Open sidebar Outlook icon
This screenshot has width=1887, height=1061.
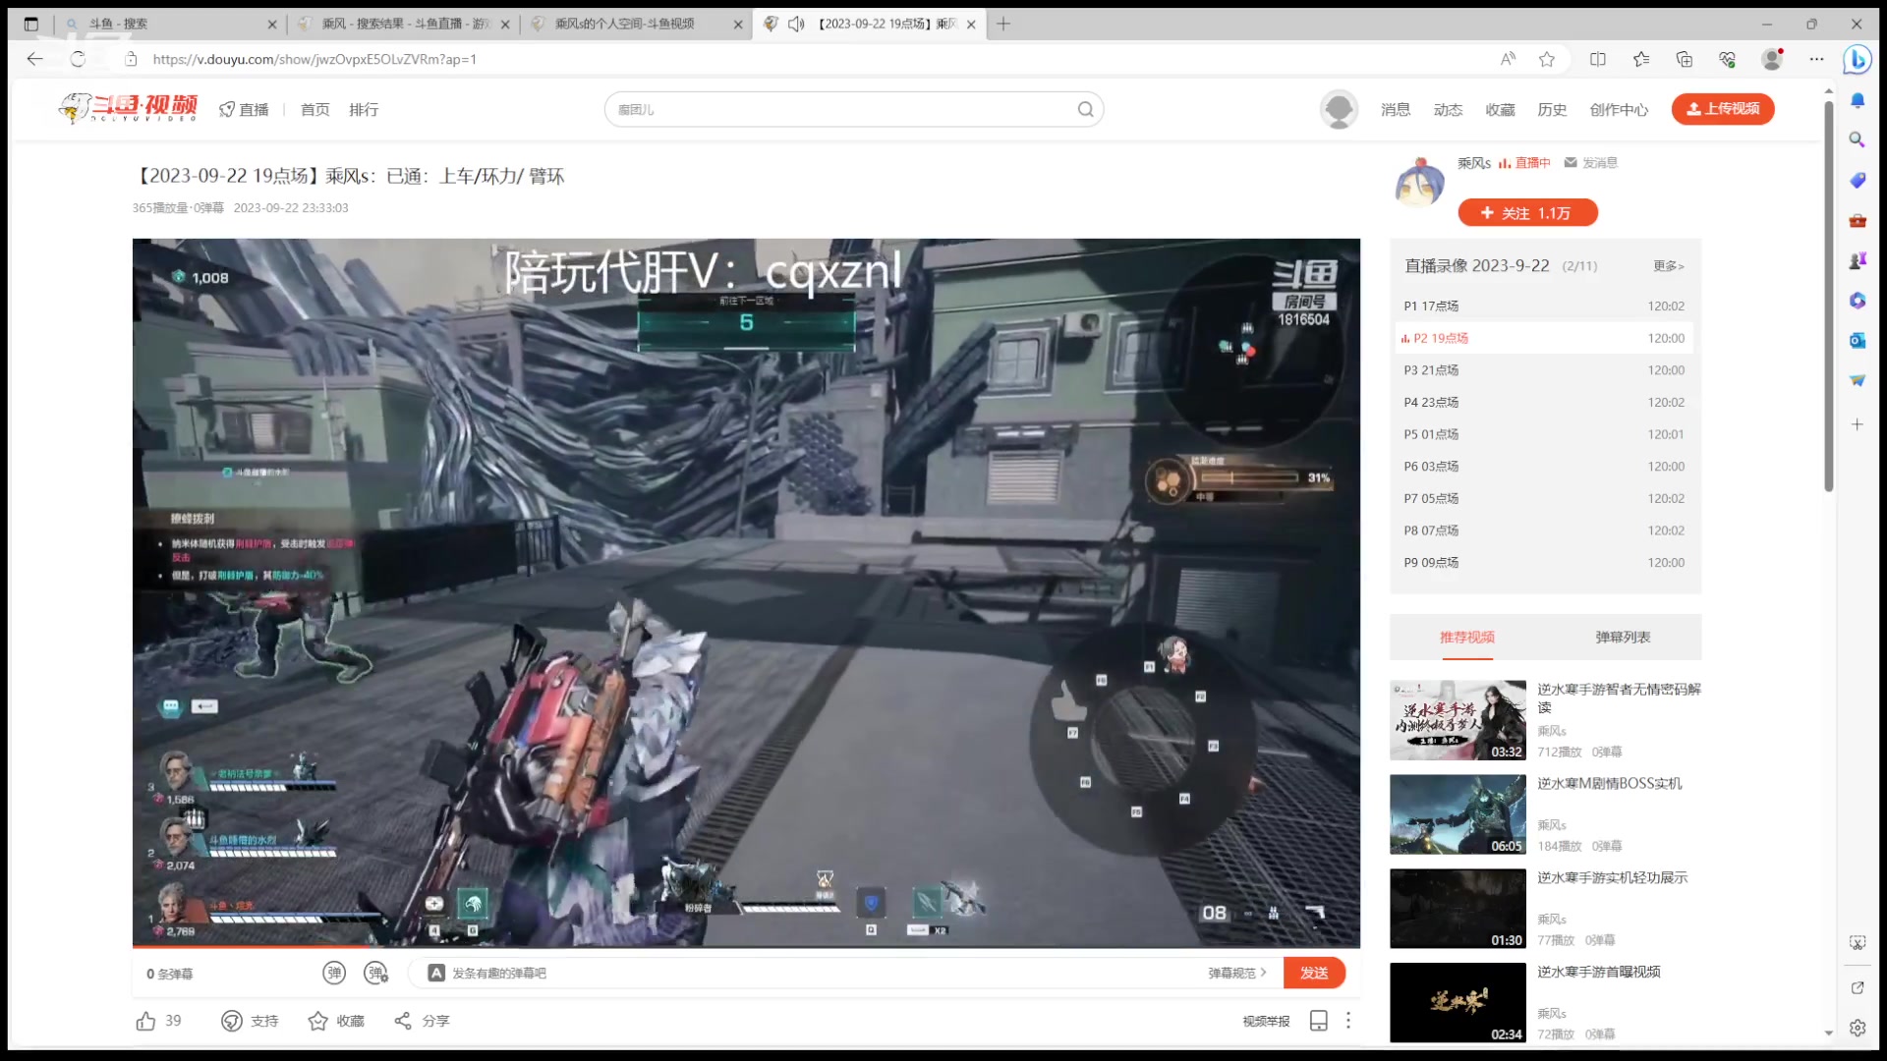[1858, 340]
